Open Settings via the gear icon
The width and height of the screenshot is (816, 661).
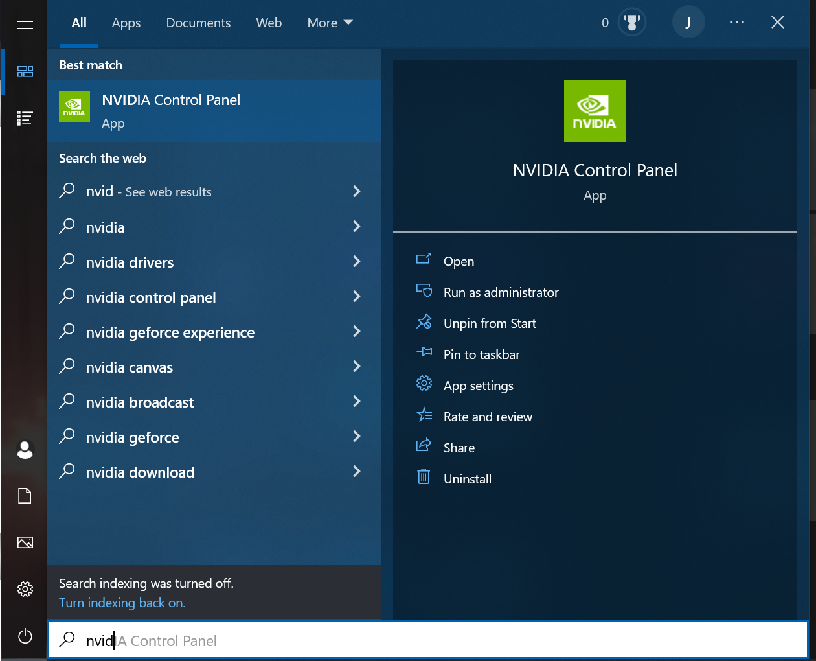click(x=25, y=588)
